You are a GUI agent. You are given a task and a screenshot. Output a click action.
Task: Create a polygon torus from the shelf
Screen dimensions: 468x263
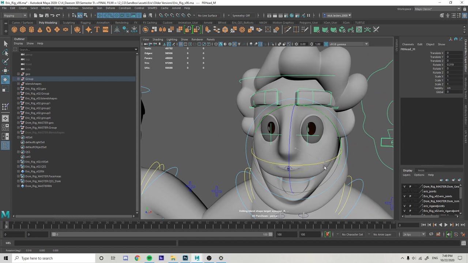pos(48,30)
